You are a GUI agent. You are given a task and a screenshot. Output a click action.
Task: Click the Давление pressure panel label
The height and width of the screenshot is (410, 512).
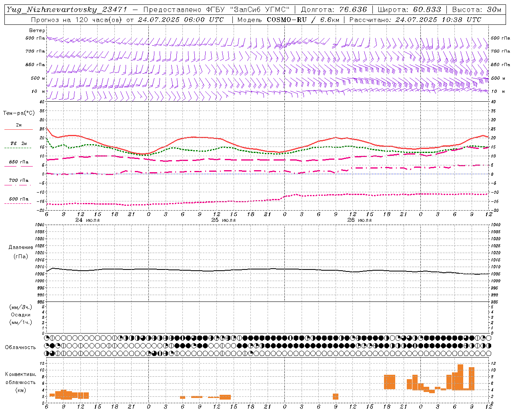click(21, 247)
